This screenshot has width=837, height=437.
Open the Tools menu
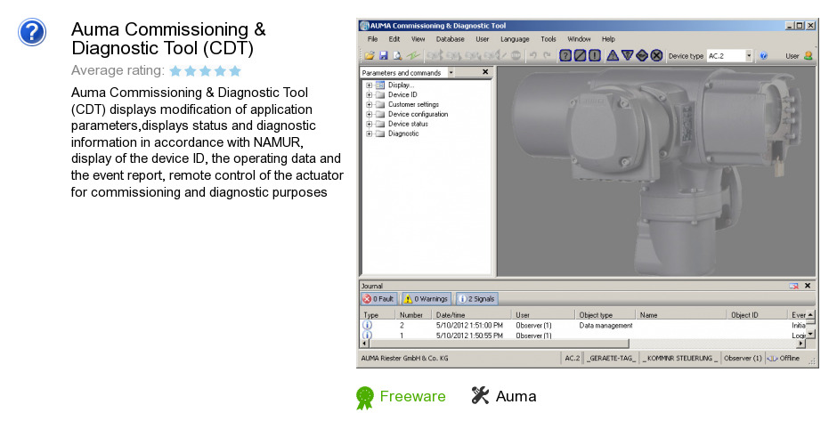[x=549, y=39]
